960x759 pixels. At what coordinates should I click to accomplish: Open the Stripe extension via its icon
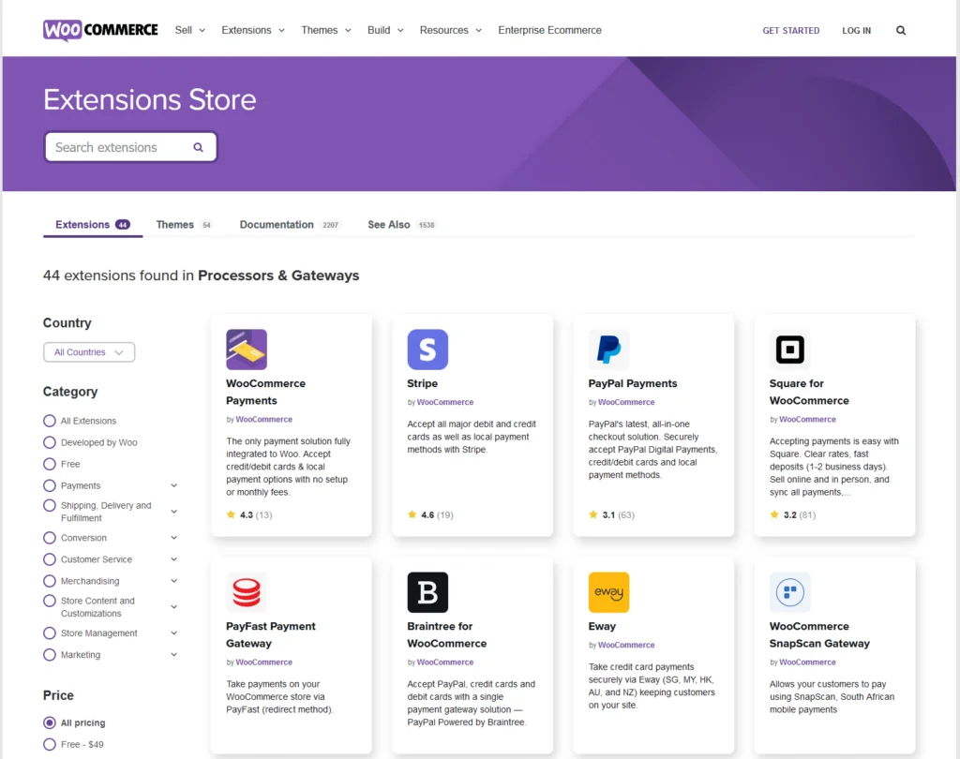click(427, 349)
